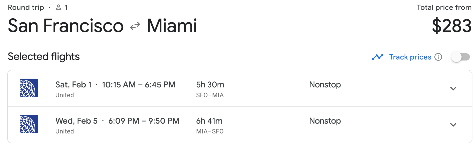Click the 6h 41m duration on the return flight

tap(209, 121)
